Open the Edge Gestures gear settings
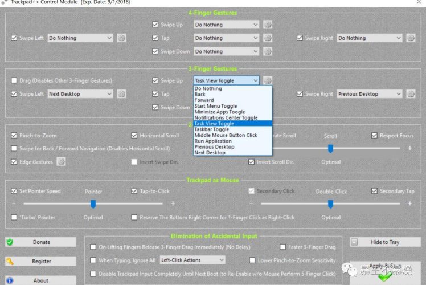 tap(61, 162)
